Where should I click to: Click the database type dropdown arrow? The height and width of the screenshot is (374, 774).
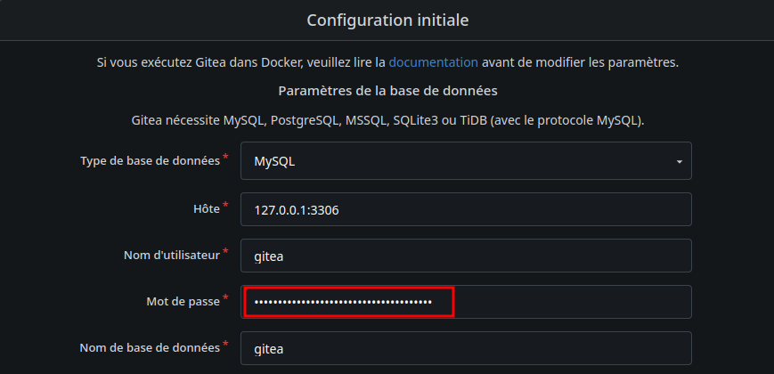click(679, 162)
